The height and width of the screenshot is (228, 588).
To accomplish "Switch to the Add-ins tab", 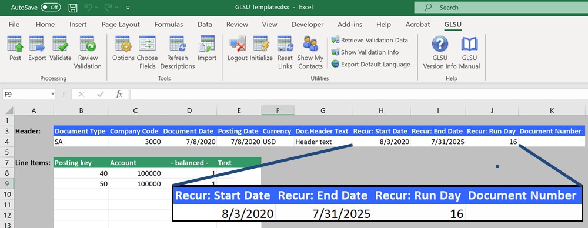I will (x=350, y=24).
